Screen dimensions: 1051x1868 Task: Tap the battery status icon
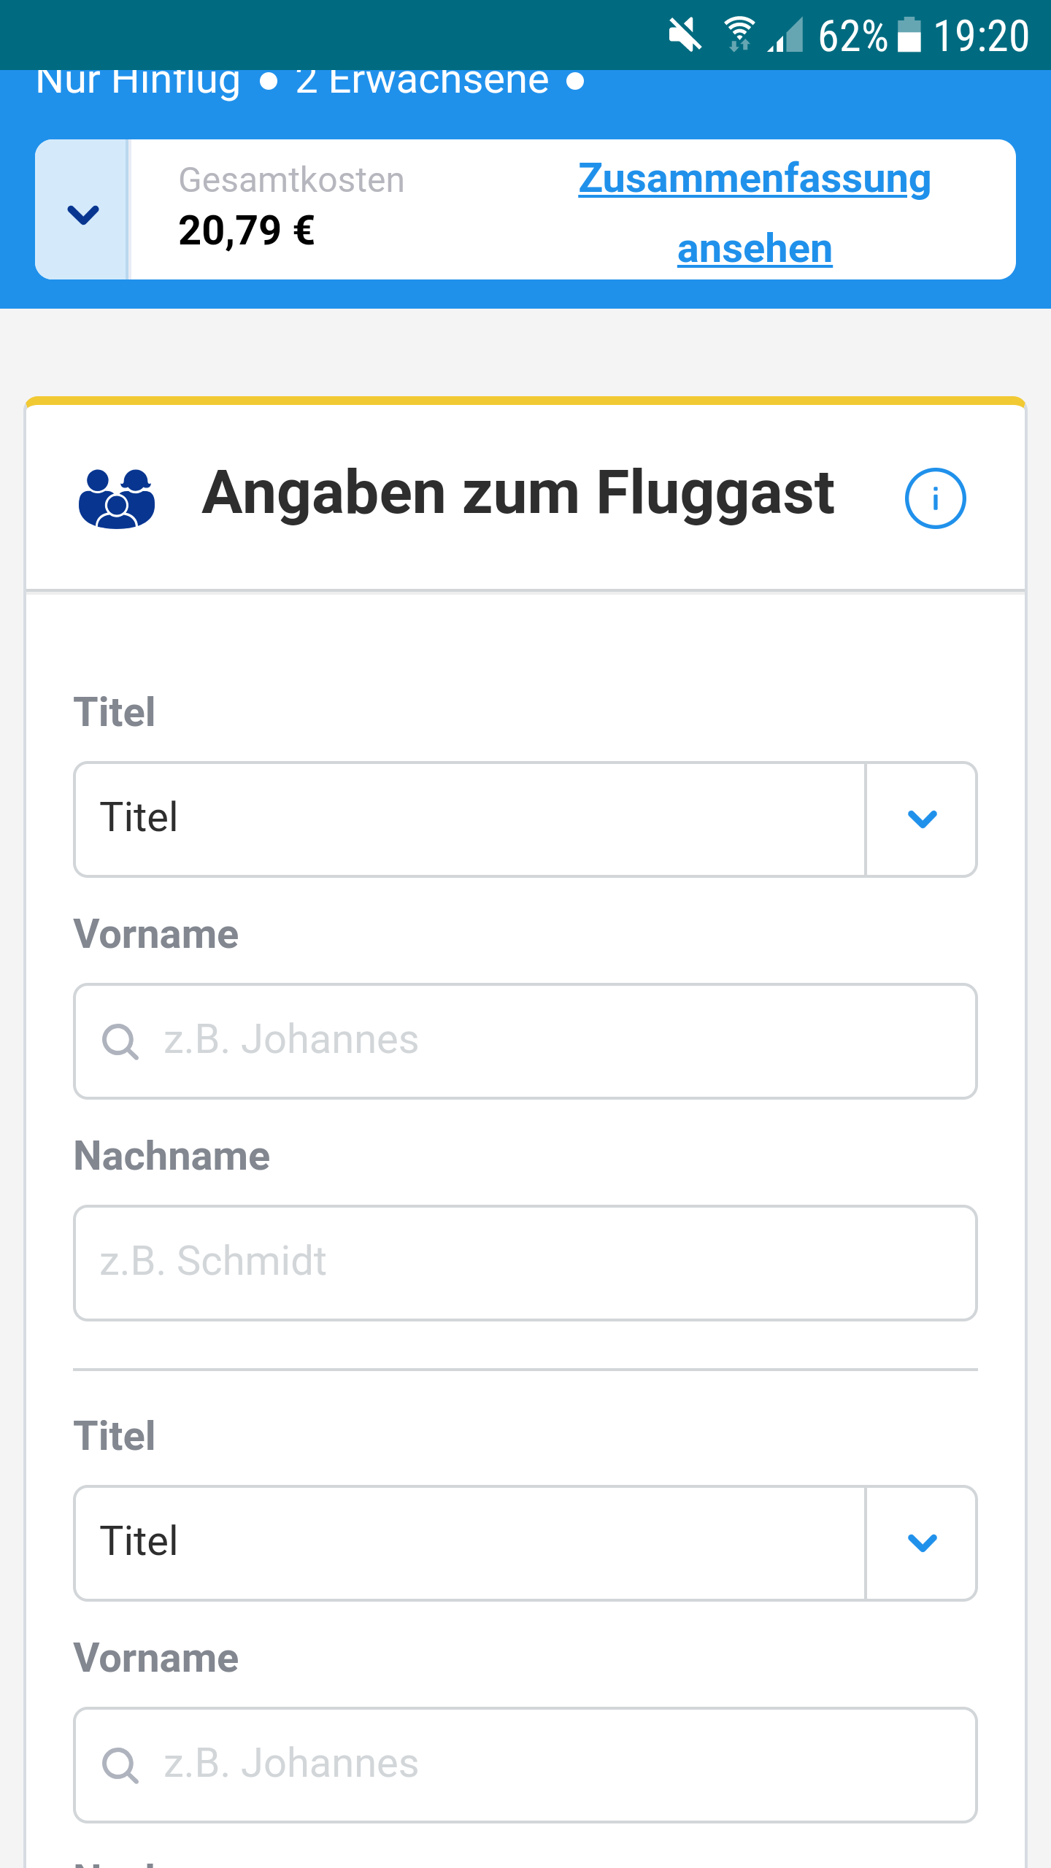point(909,35)
